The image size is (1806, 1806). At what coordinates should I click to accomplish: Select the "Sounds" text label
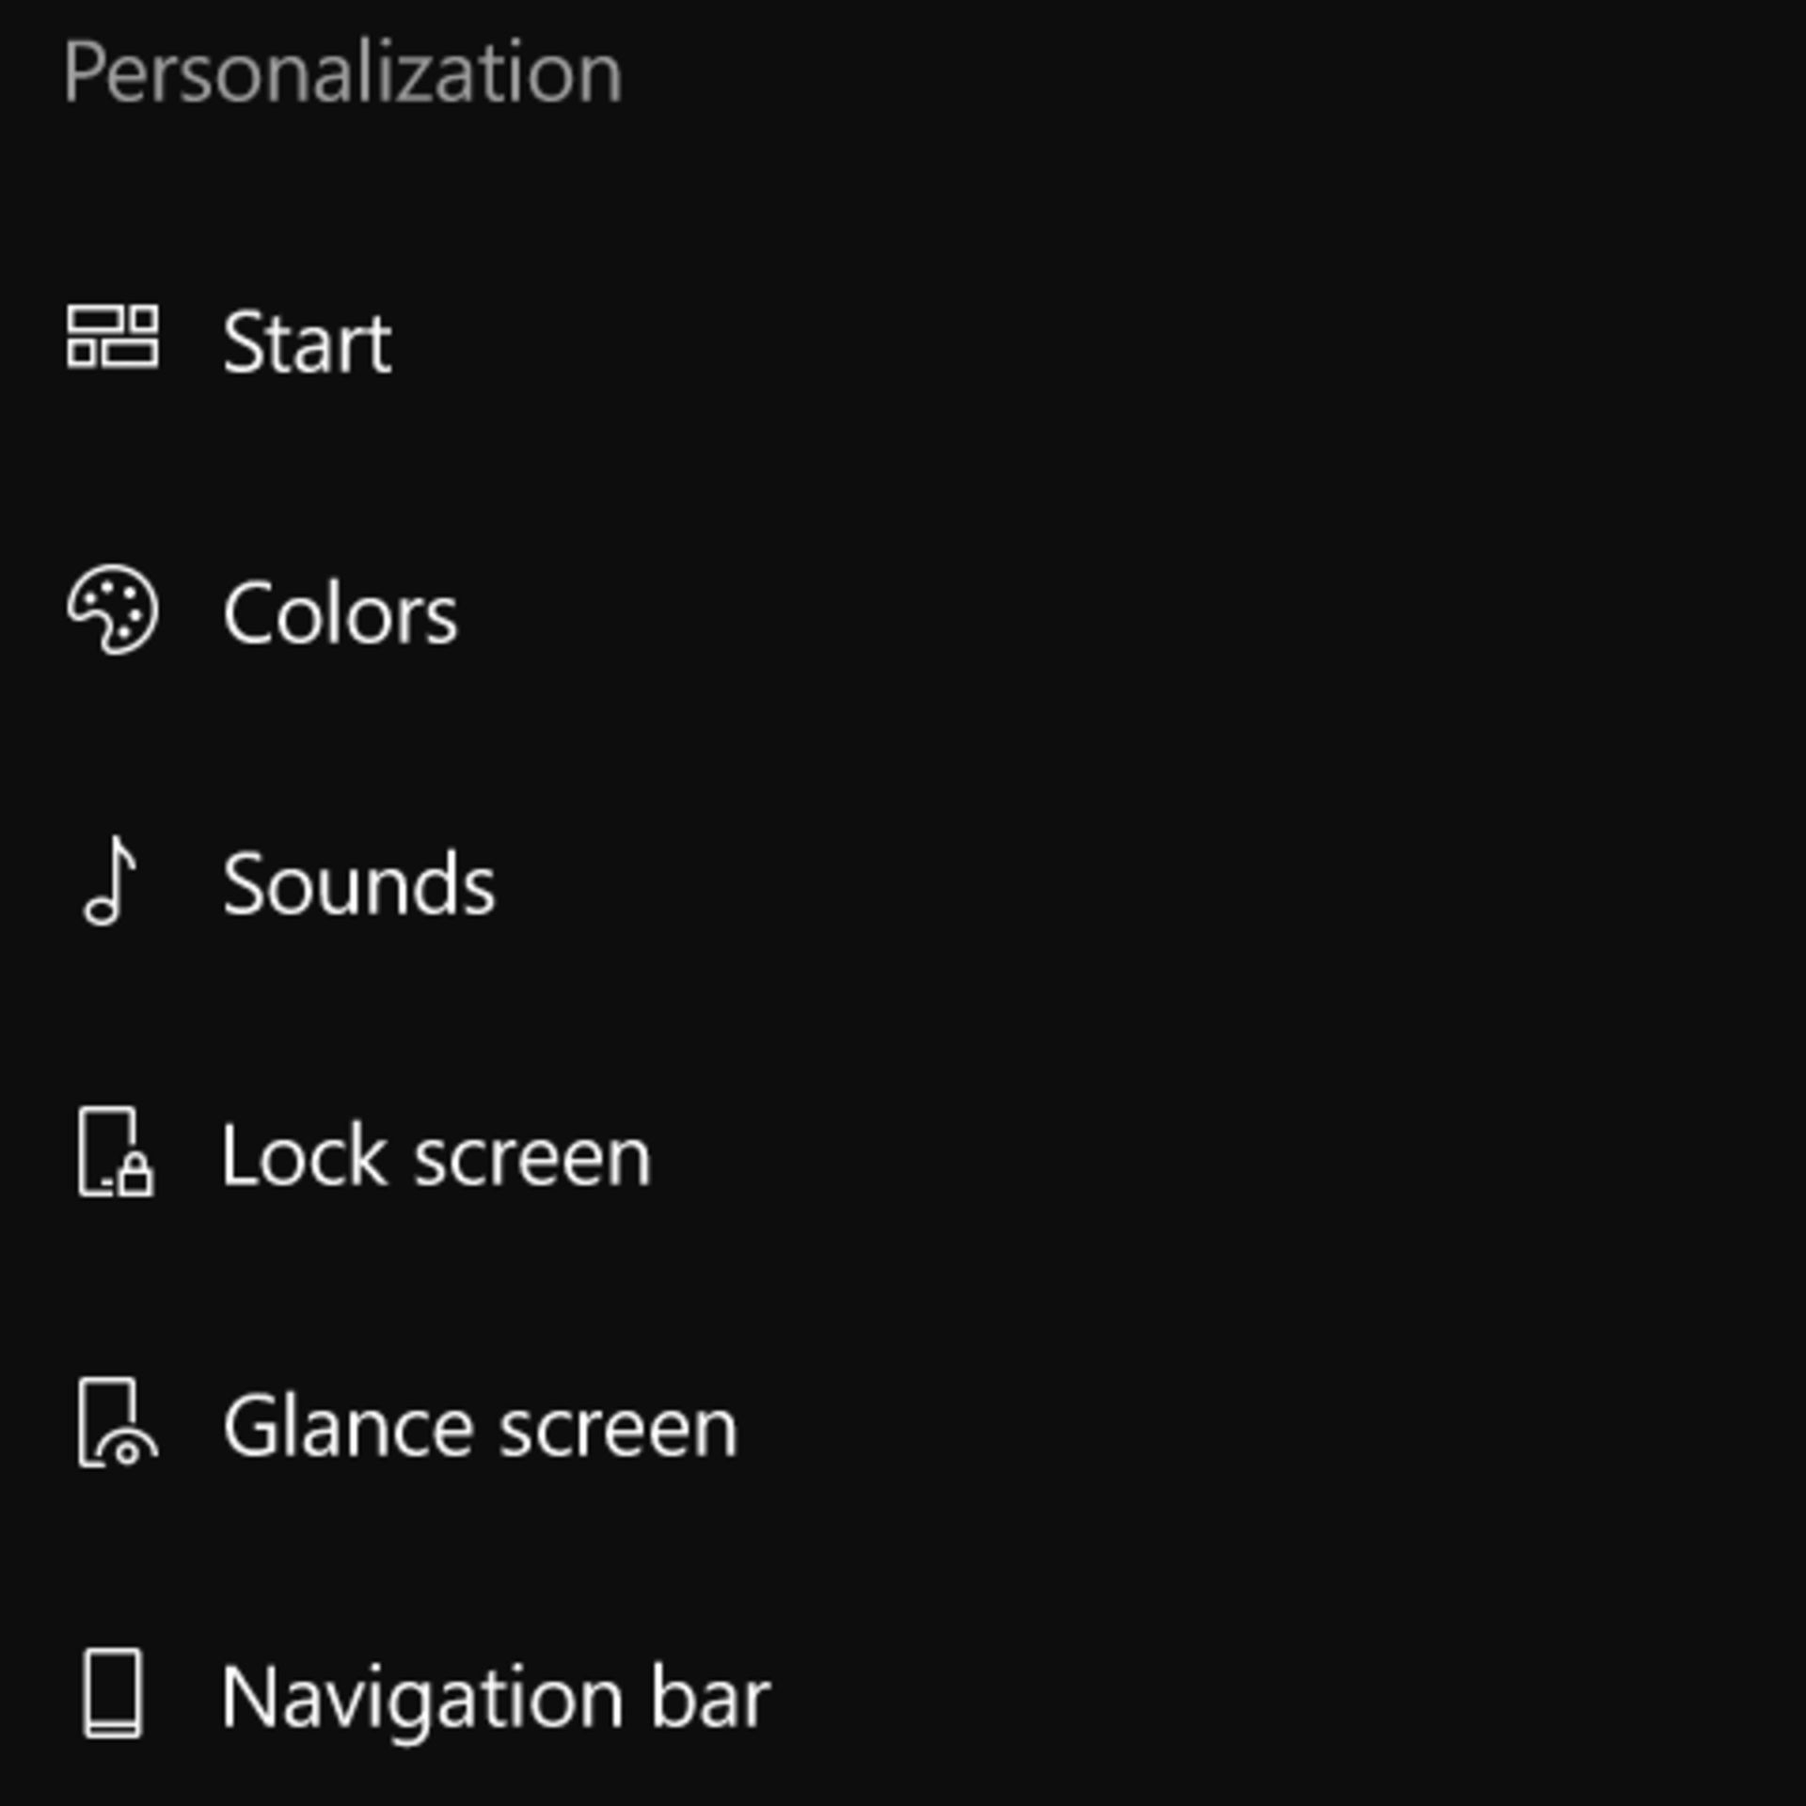pos(358,884)
